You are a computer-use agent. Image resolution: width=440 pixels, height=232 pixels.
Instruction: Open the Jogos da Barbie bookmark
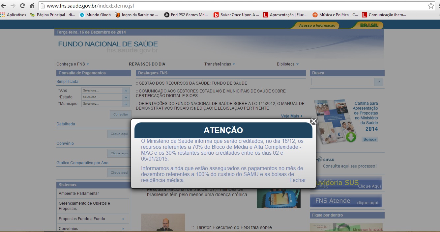pos(136,15)
